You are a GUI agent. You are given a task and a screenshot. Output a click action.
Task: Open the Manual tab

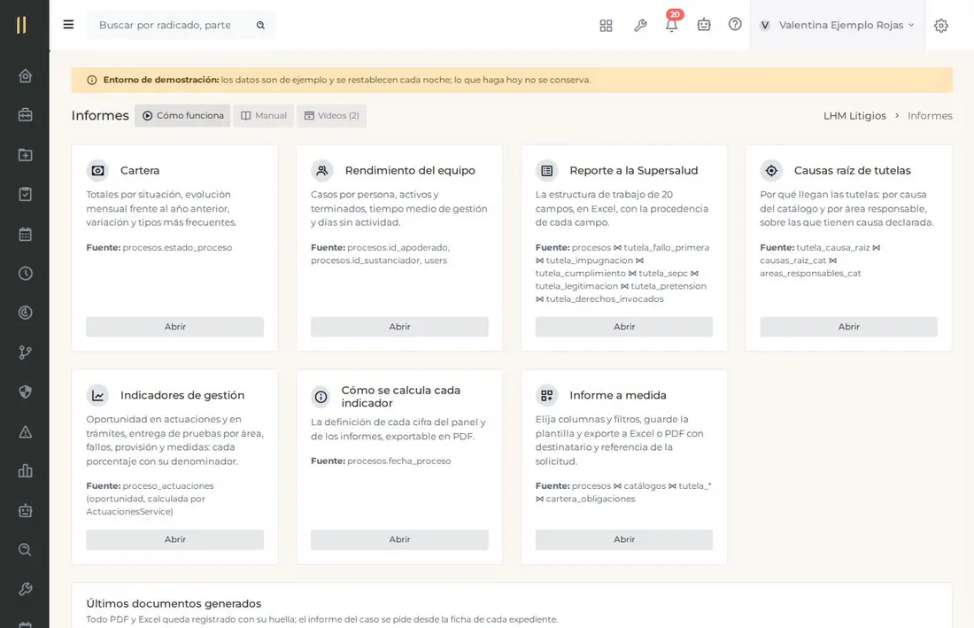pyautogui.click(x=263, y=115)
